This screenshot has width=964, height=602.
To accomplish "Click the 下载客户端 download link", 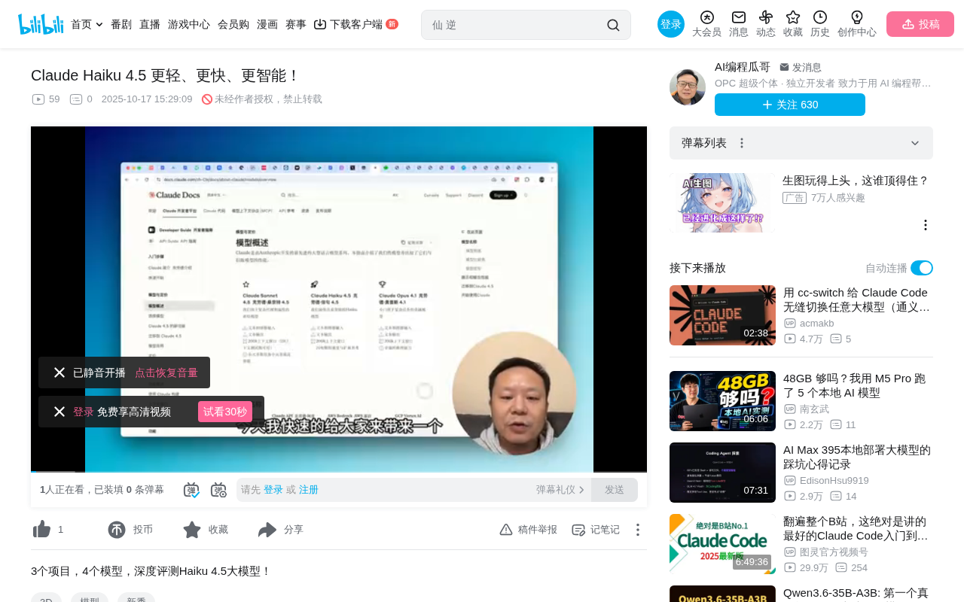I will 355,24.
